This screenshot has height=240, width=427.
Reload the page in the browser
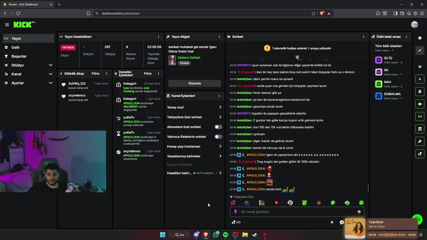18,13
